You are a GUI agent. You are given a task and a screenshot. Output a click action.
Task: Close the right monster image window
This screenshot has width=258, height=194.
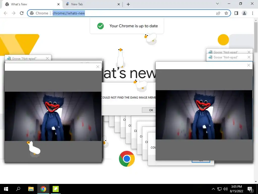click(x=249, y=65)
